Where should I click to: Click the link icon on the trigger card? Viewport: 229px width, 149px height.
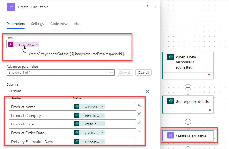(209, 76)
